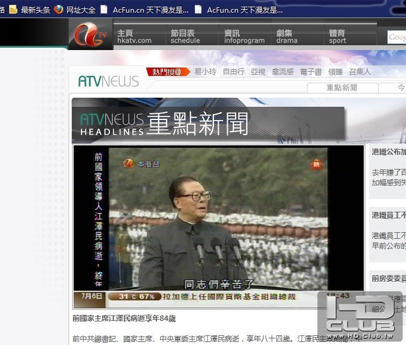This screenshot has width=406, height=345.
Task: Search hot keyword 電子書
Action: (311, 72)
